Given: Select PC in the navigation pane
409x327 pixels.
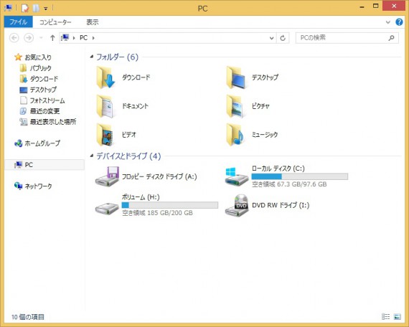Looking at the screenshot, I should point(44,165).
